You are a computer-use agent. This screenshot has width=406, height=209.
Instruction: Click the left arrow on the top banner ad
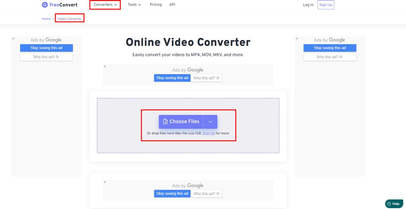click(x=105, y=66)
